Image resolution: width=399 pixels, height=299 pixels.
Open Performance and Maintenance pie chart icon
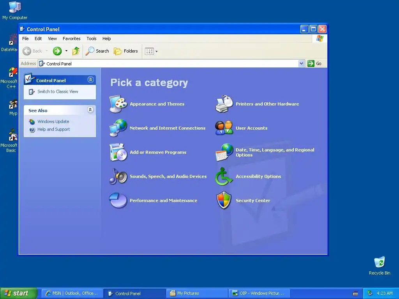tap(118, 201)
